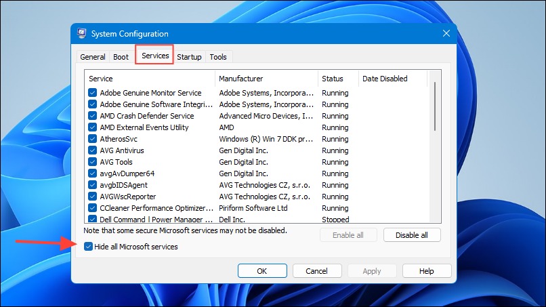The image size is (546, 307).
Task: Click OK to confirm changes
Action: (x=262, y=271)
